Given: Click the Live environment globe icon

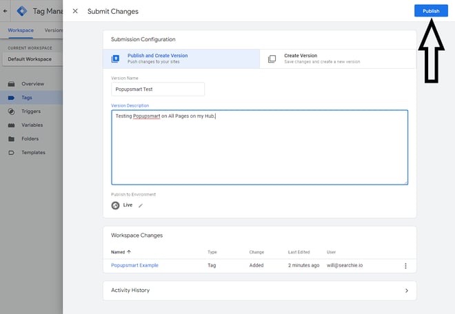Looking at the screenshot, I should (115, 205).
